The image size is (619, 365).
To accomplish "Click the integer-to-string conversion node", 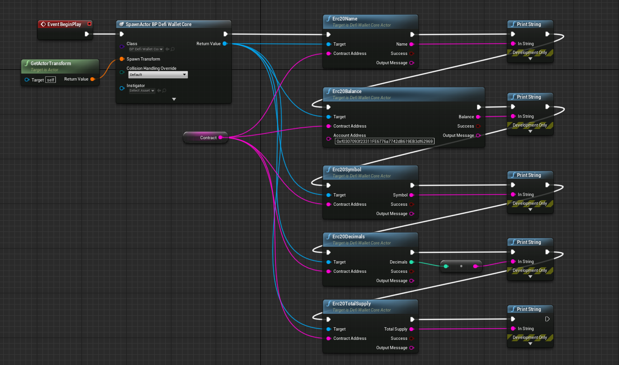I will [461, 266].
